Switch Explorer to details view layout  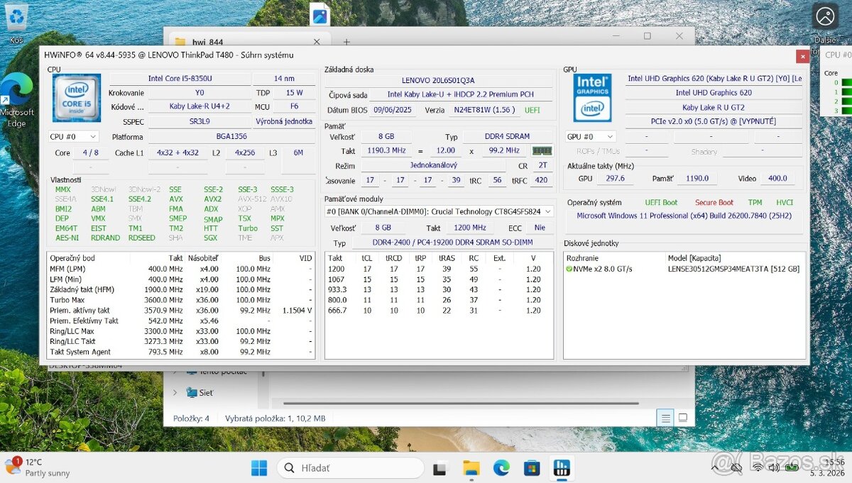(x=665, y=418)
